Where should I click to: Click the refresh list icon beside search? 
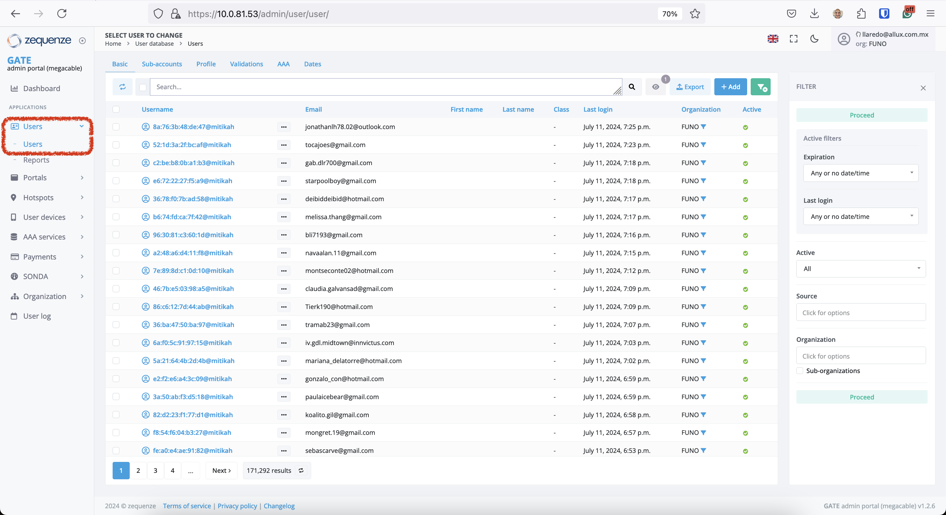[122, 87]
